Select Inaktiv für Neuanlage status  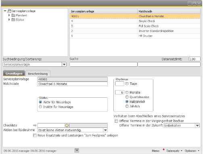[x=40, y=107]
